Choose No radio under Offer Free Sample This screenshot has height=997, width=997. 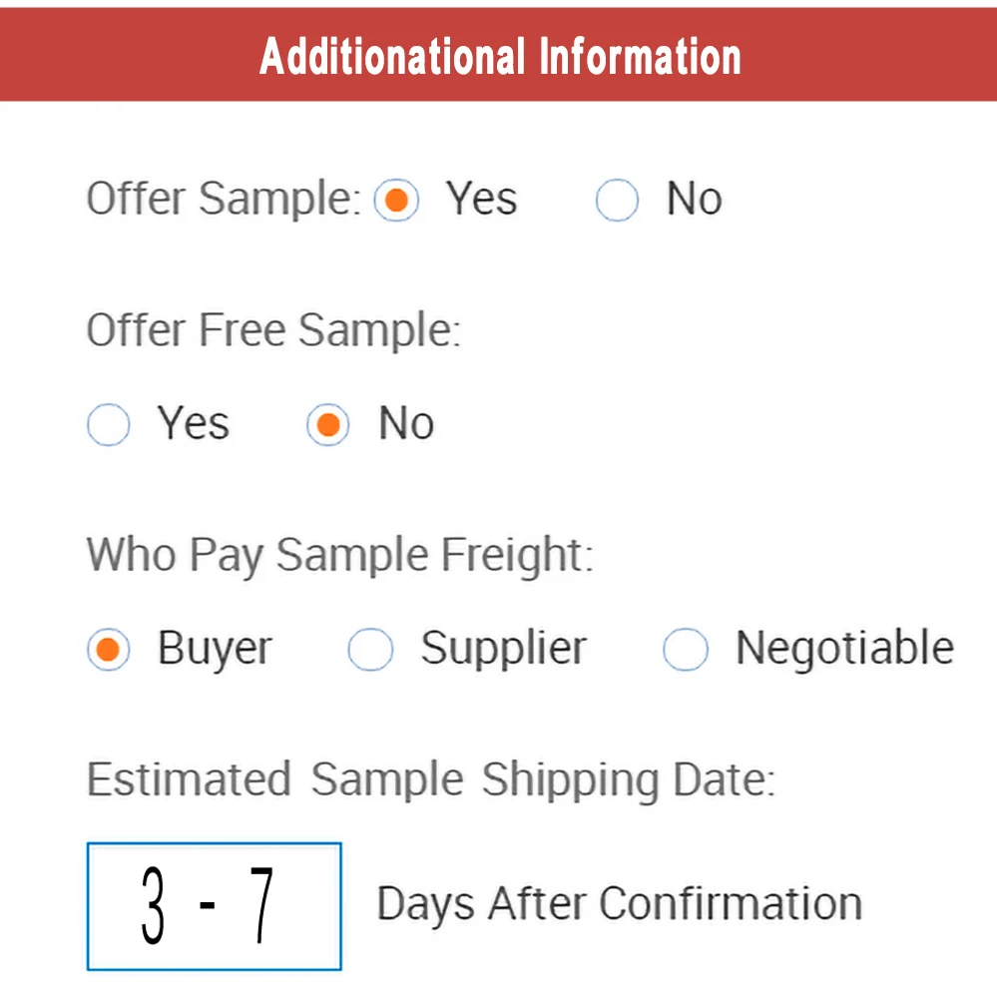coord(327,425)
